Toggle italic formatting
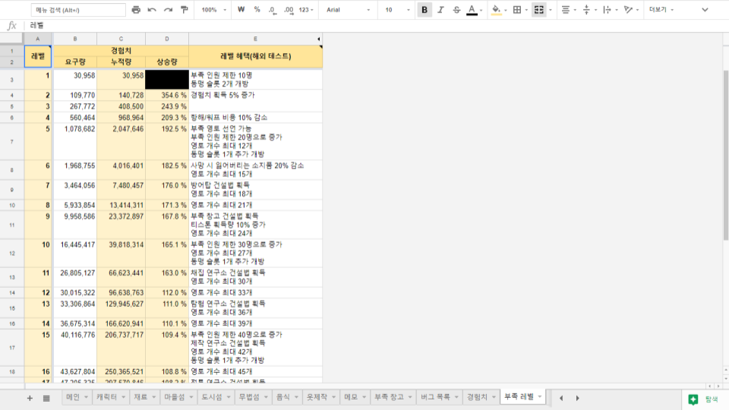Screen dimensions: 729x410 440,10
